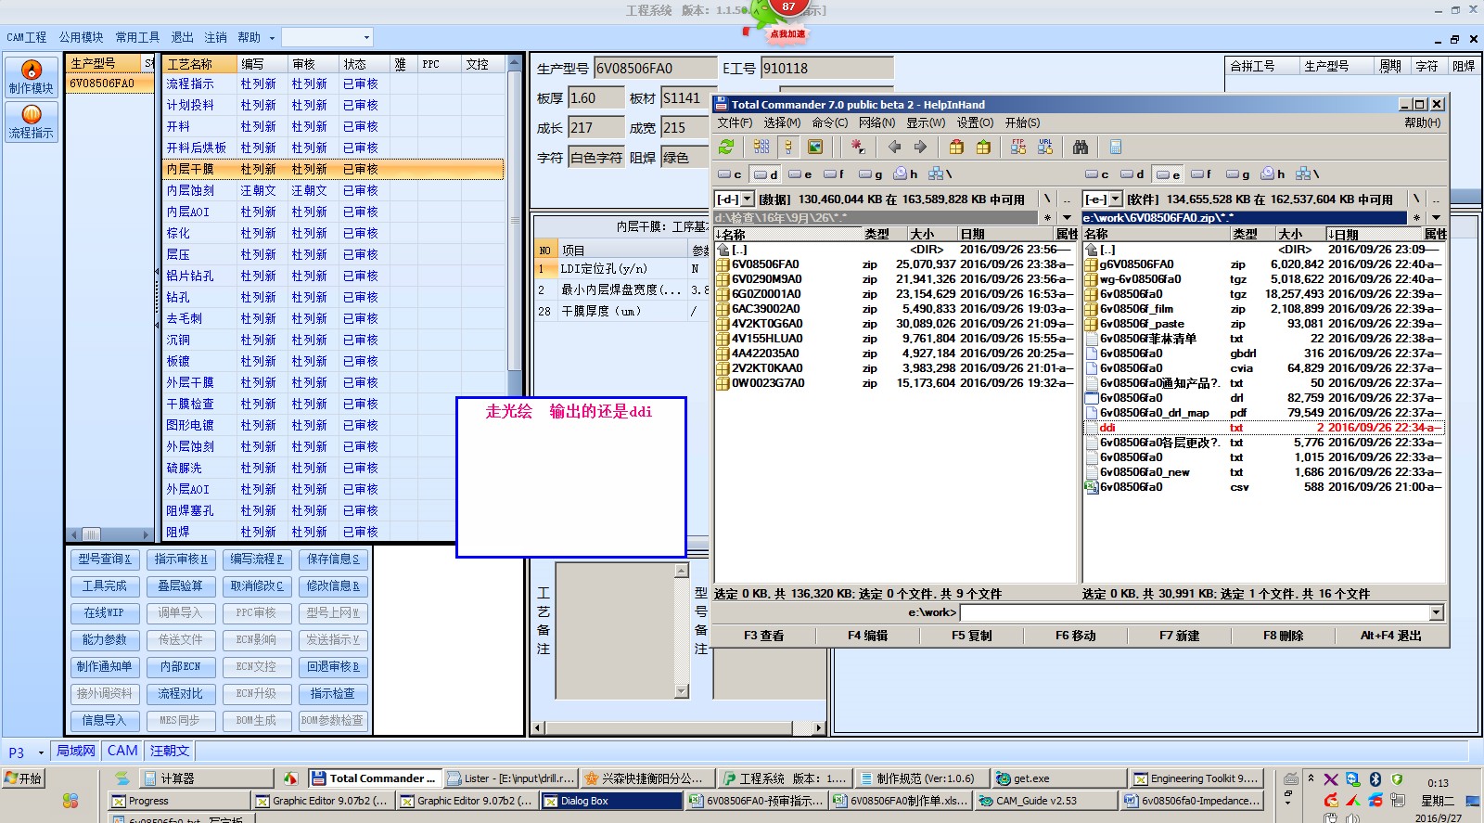Open the 文件(F) menu in Total Commander
Viewport: 1484px width, 823px height.
tap(735, 122)
